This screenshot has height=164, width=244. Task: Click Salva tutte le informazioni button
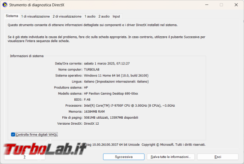pyautogui.click(x=171, y=157)
